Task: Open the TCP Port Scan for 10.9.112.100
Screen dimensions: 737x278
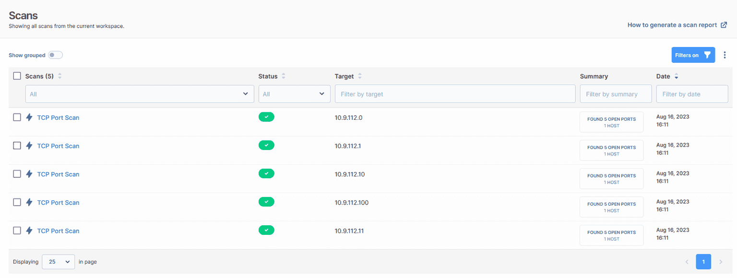Action: [x=58, y=203]
